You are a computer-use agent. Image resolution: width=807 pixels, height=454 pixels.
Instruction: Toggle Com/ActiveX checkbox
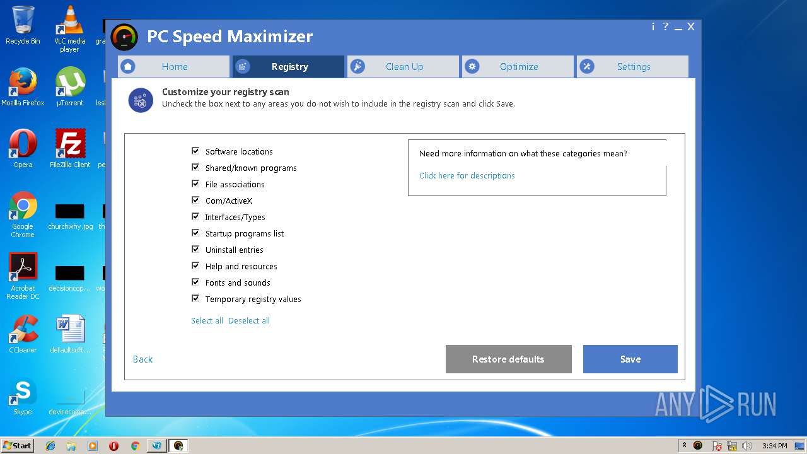(x=195, y=200)
